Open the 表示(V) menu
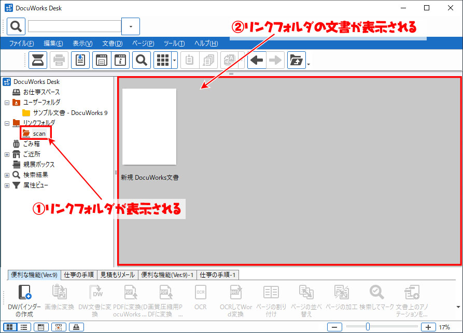Viewport: 463px width, 333px height. [82, 44]
